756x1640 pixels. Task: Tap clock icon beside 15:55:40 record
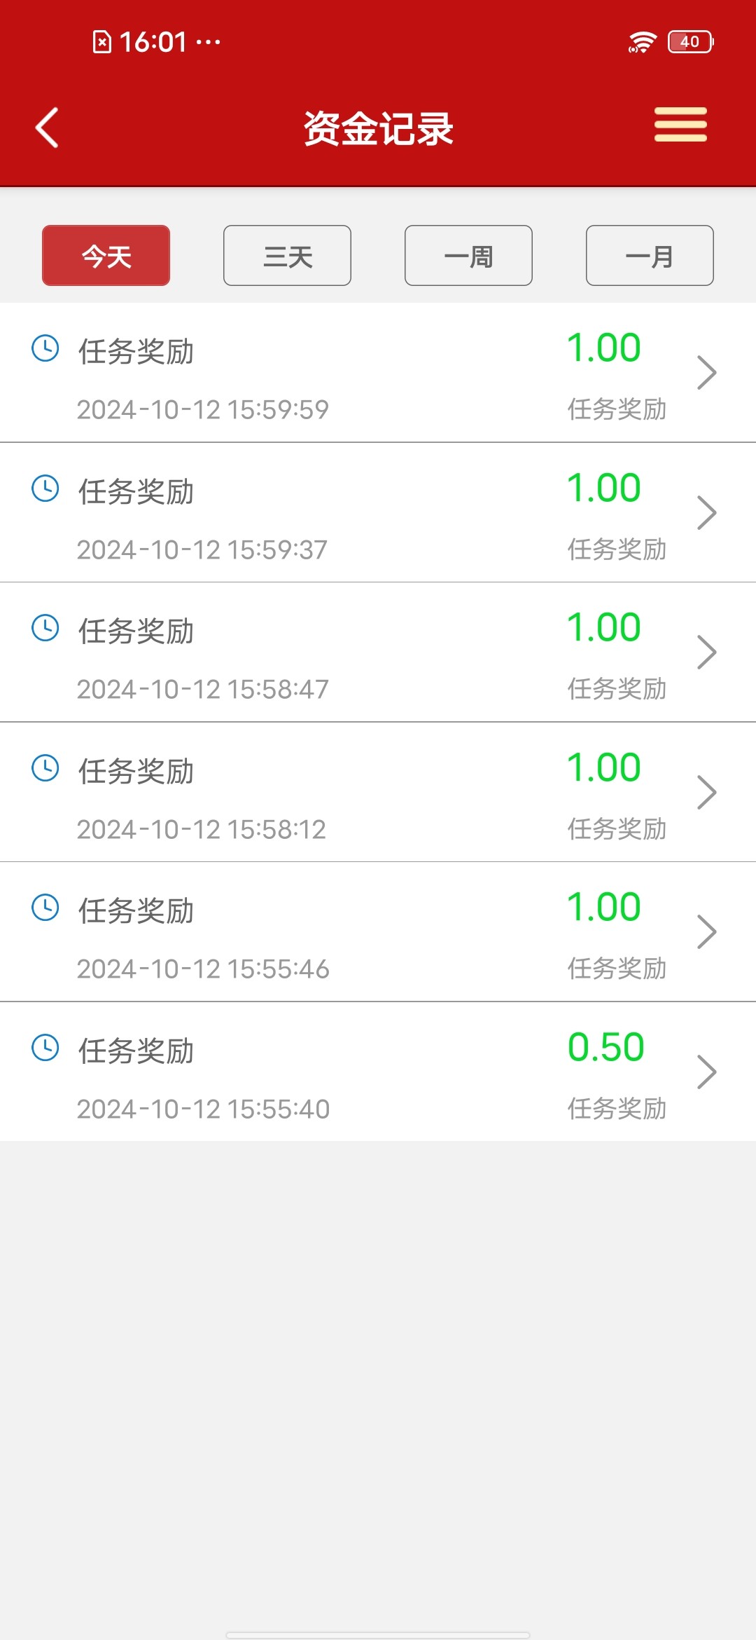(x=45, y=1048)
